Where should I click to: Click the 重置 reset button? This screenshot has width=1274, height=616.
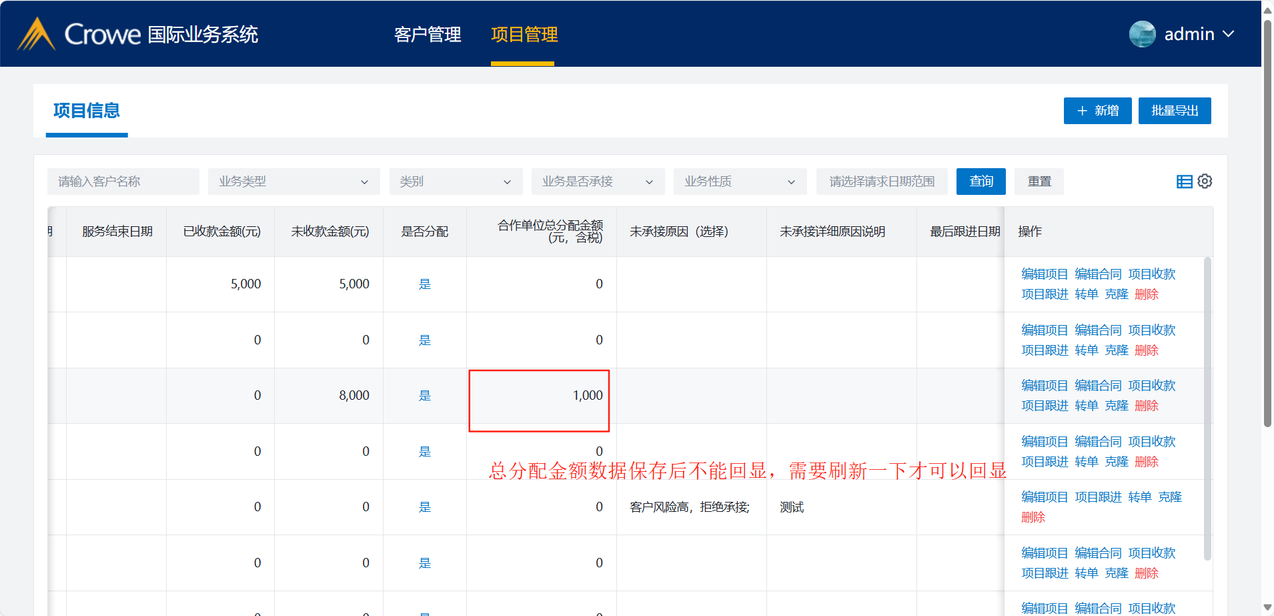[1039, 182]
